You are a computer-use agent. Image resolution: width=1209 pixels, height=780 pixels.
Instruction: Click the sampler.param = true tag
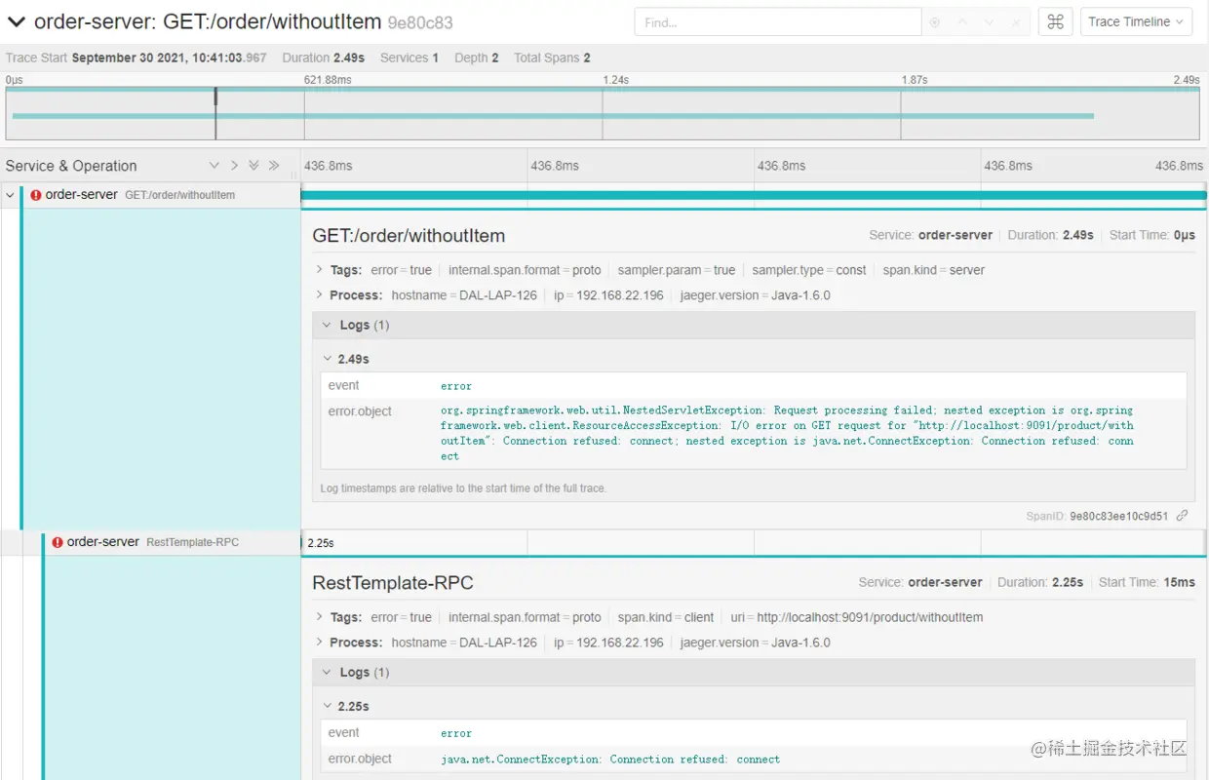(677, 270)
